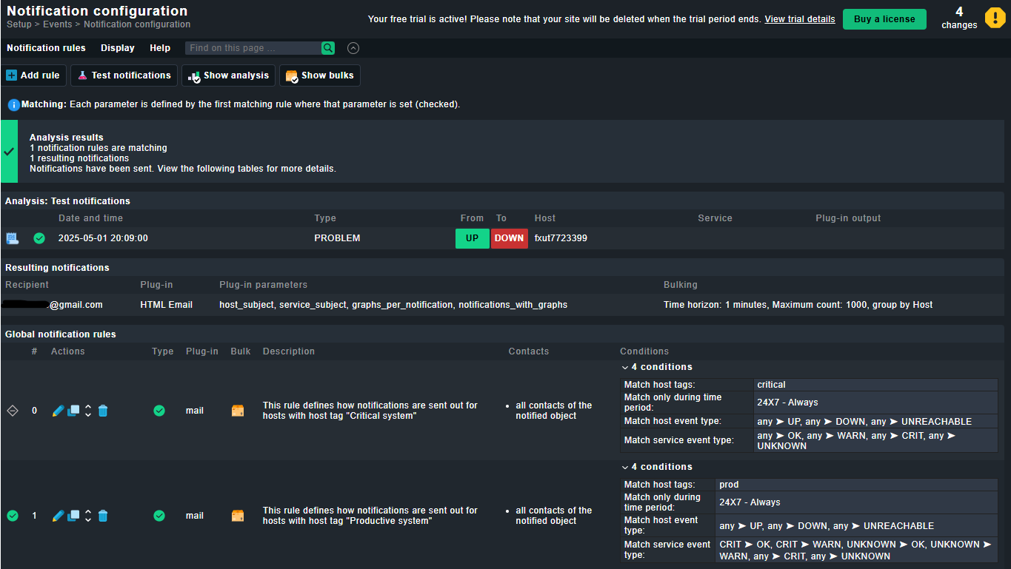Click the Buy a license button
This screenshot has width=1011, height=569.
884,19
